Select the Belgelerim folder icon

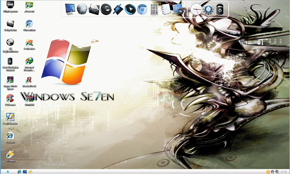[x=11, y=25]
